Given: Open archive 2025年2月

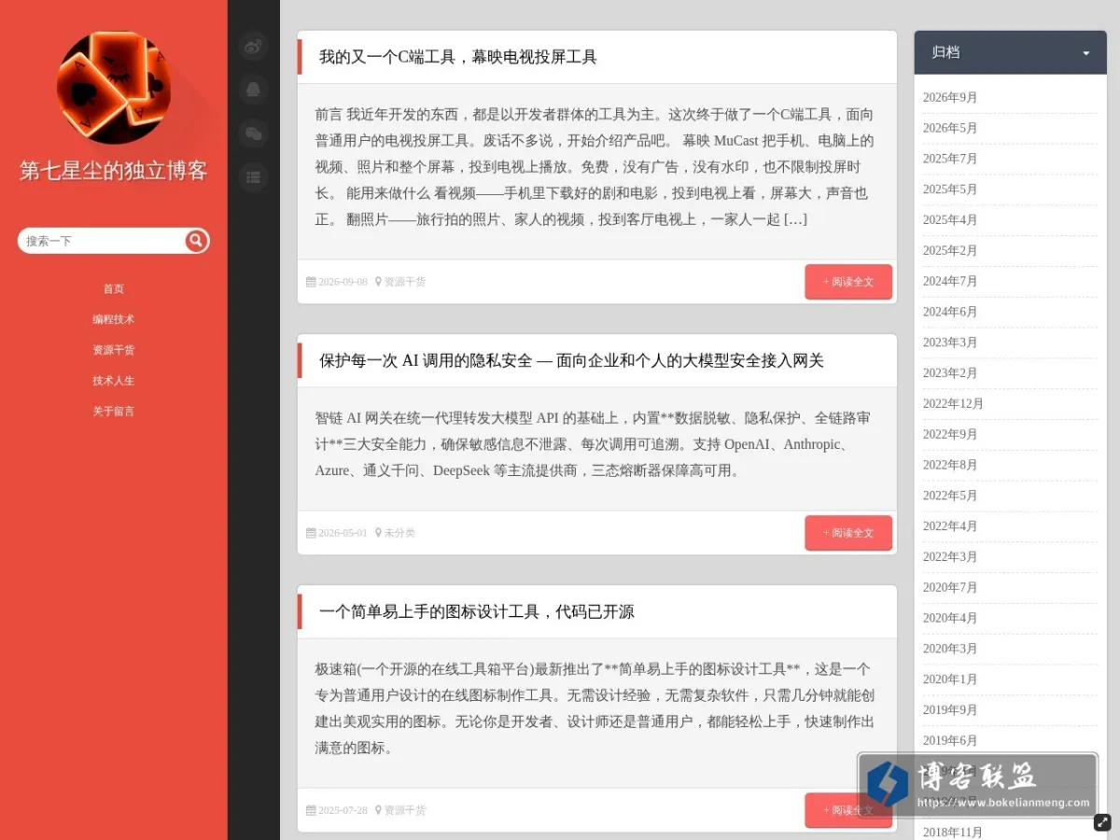Looking at the screenshot, I should [950, 251].
